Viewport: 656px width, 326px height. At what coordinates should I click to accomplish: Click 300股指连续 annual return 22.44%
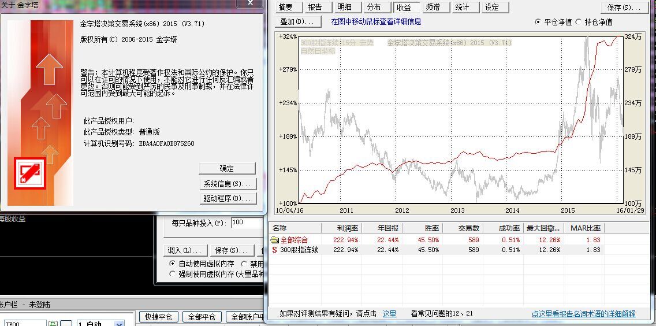[388, 250]
